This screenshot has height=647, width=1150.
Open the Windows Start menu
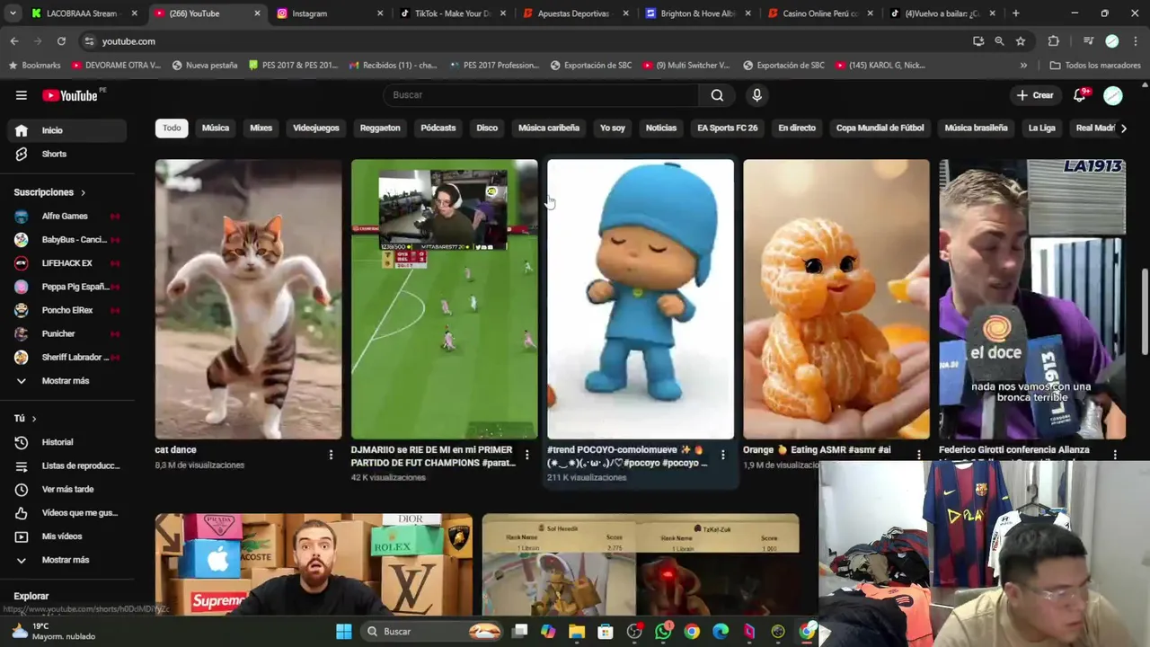click(343, 632)
